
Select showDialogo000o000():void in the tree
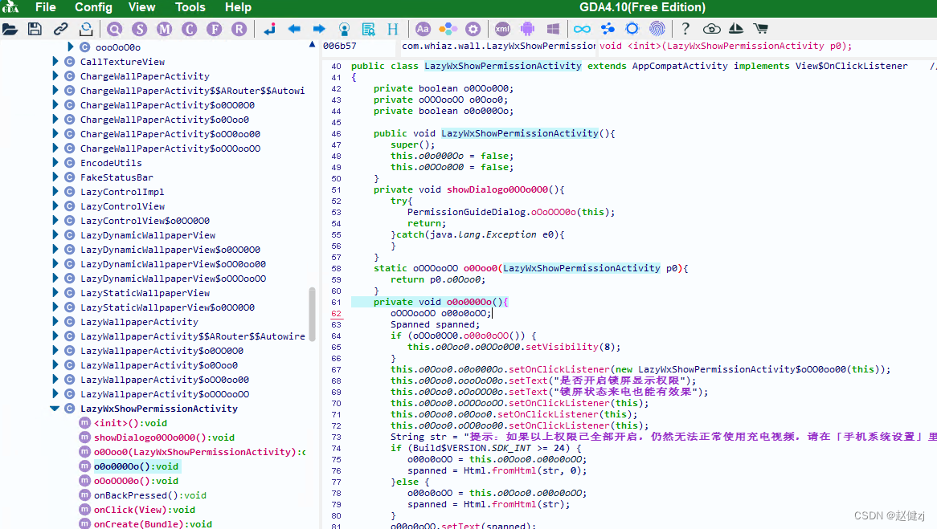pyautogui.click(x=164, y=437)
